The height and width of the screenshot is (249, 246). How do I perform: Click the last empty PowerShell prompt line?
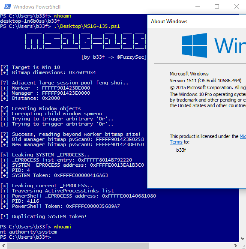click(x=25, y=237)
